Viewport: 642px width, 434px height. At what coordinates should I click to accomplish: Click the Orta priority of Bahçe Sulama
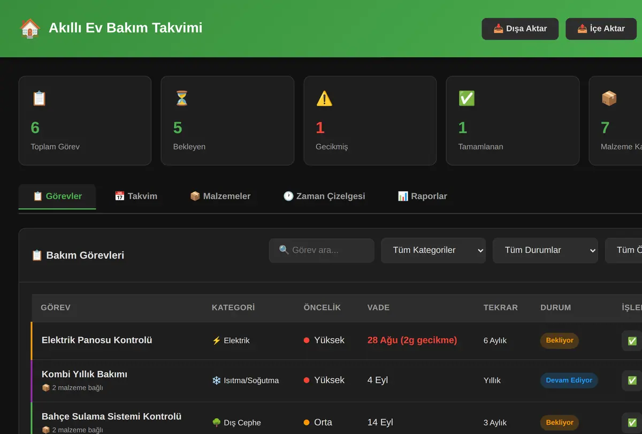(318, 422)
